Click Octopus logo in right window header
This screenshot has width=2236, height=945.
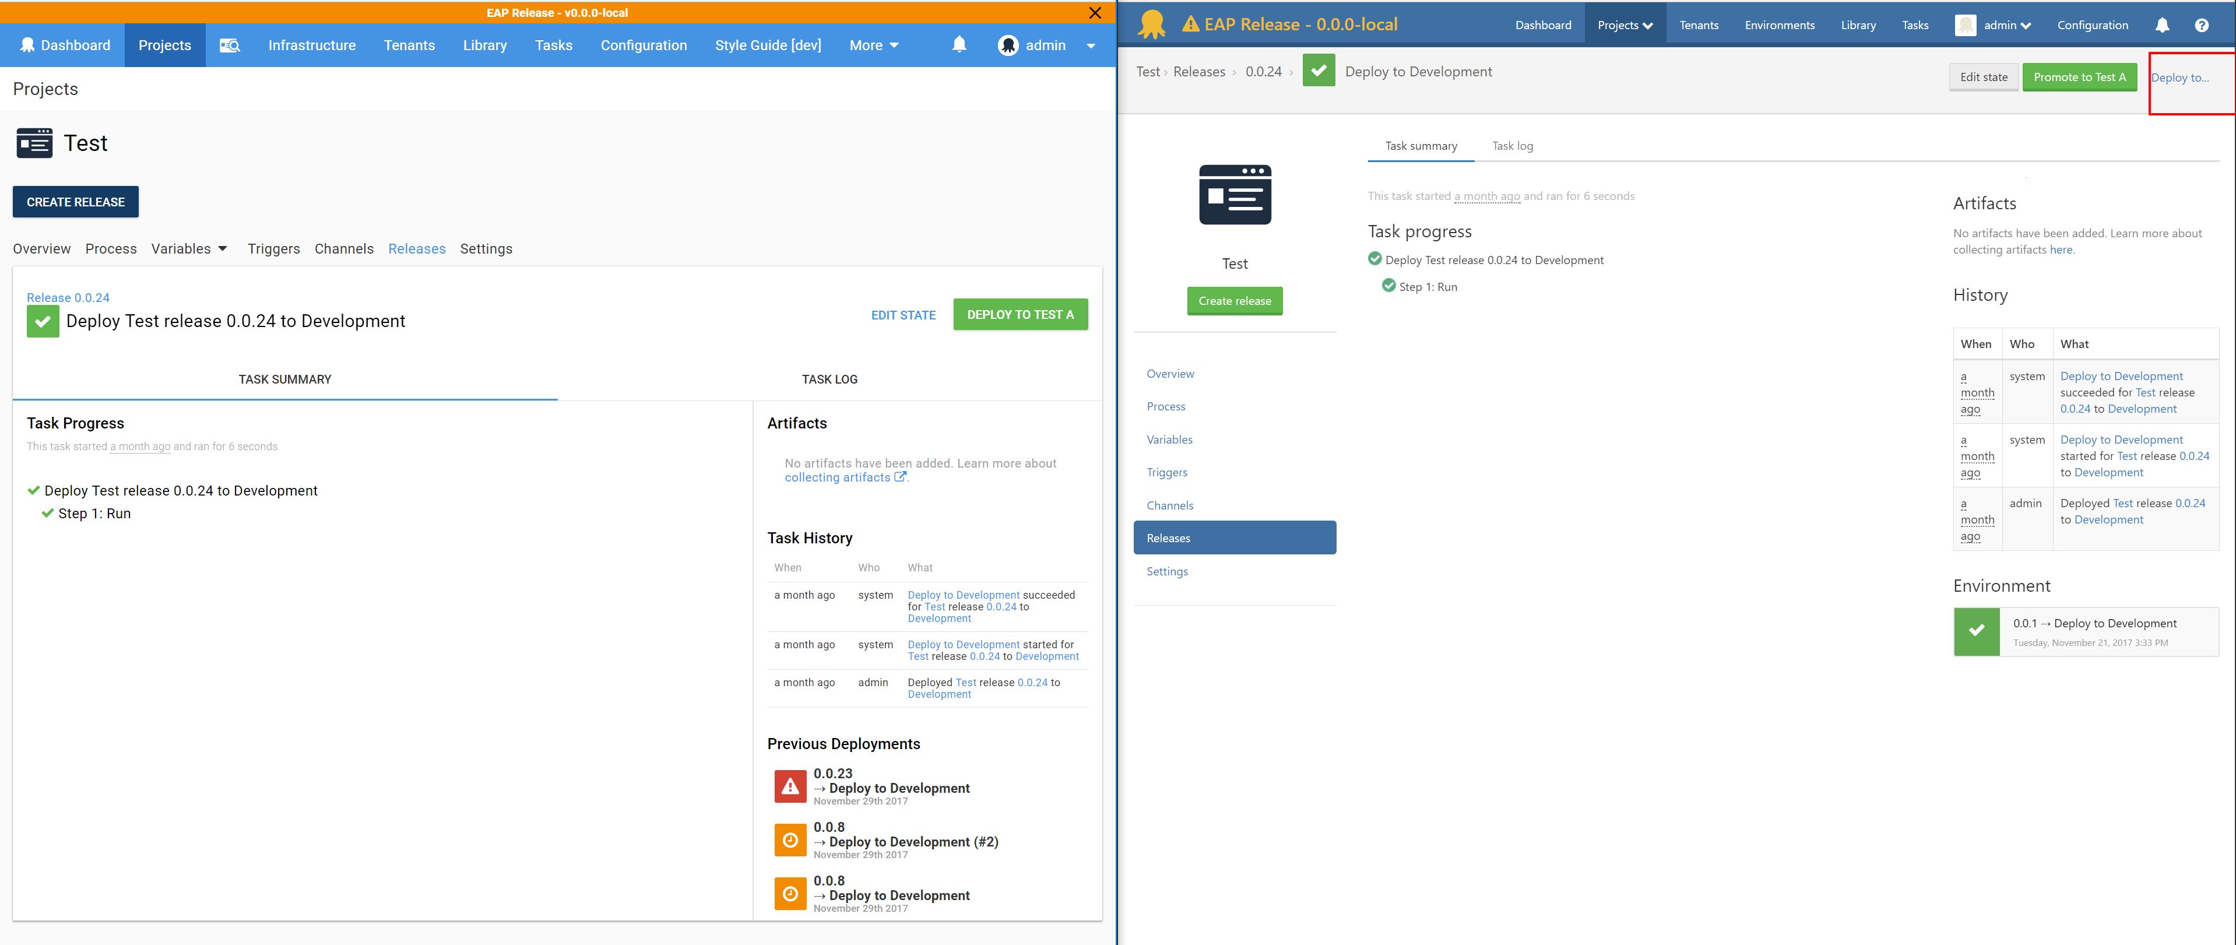click(x=1152, y=24)
